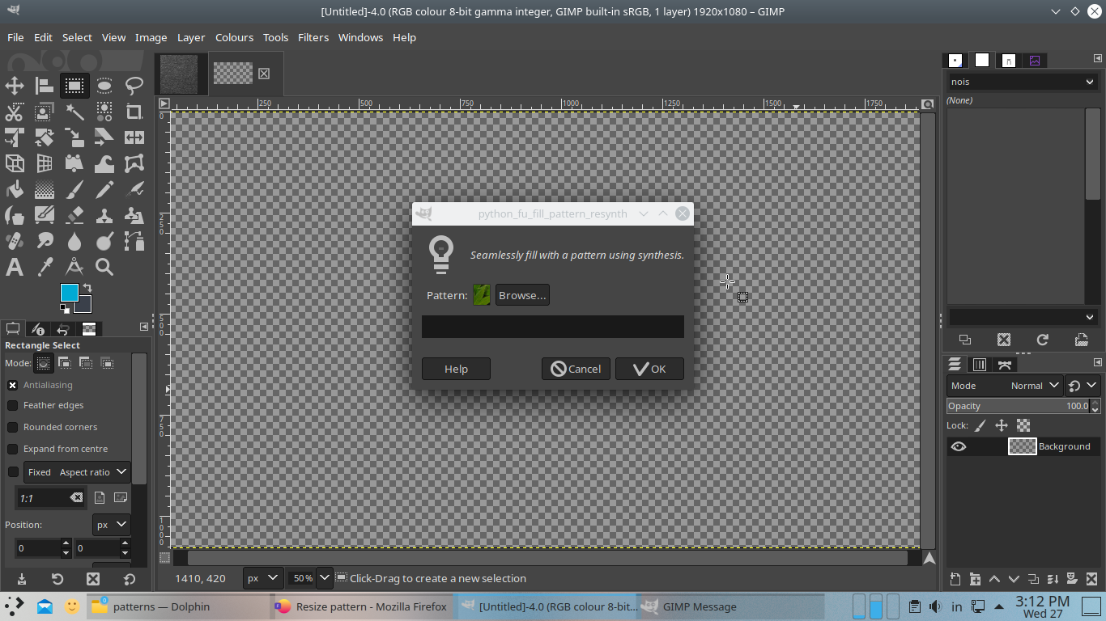The height and width of the screenshot is (621, 1106).
Task: Select the Pencil tool
Action: point(104,189)
